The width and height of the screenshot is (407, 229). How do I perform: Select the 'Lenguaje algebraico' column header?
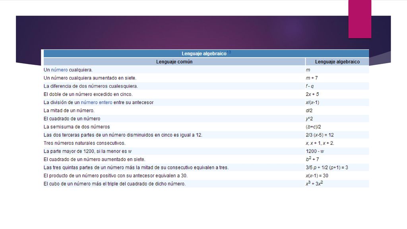coord(337,62)
